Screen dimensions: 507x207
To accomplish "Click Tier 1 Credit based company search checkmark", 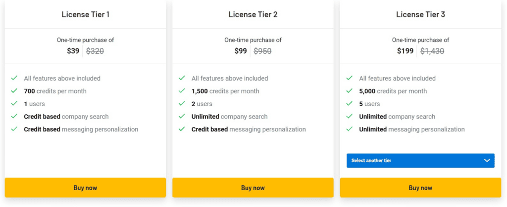I will tap(14, 117).
